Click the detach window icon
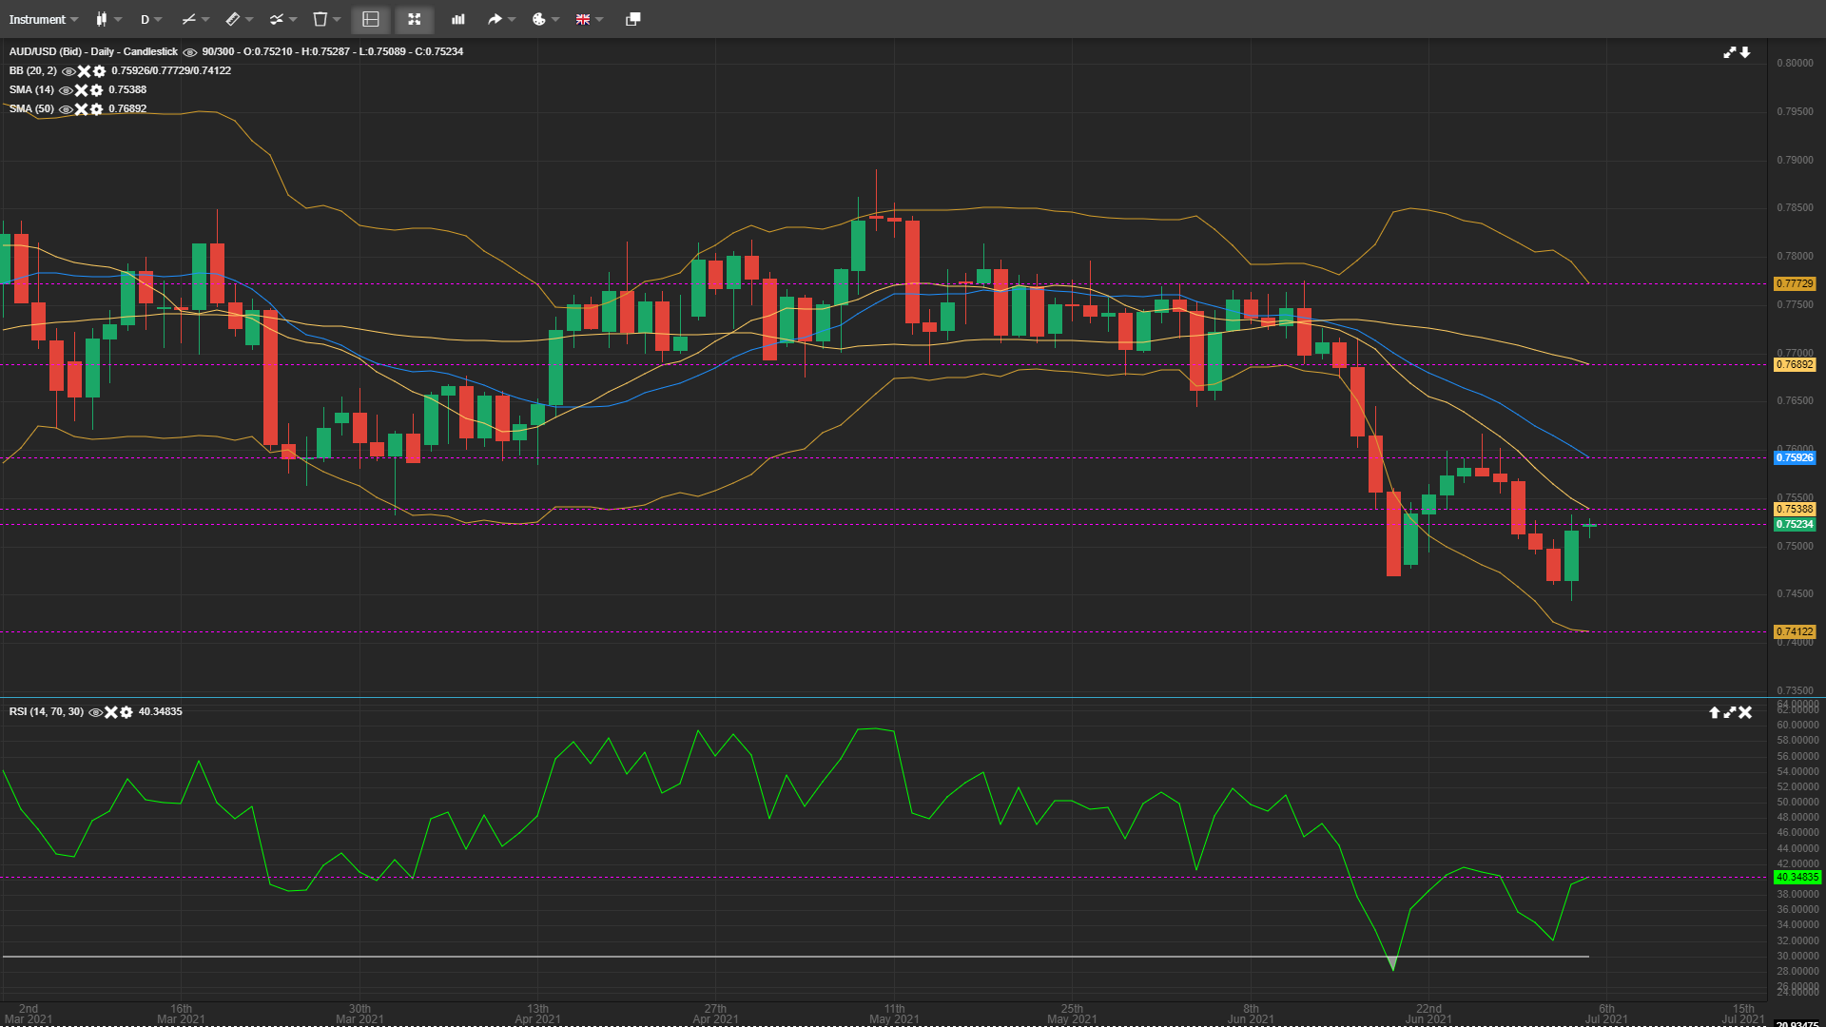Screen dimensions: 1826x1027 pyautogui.click(x=632, y=19)
